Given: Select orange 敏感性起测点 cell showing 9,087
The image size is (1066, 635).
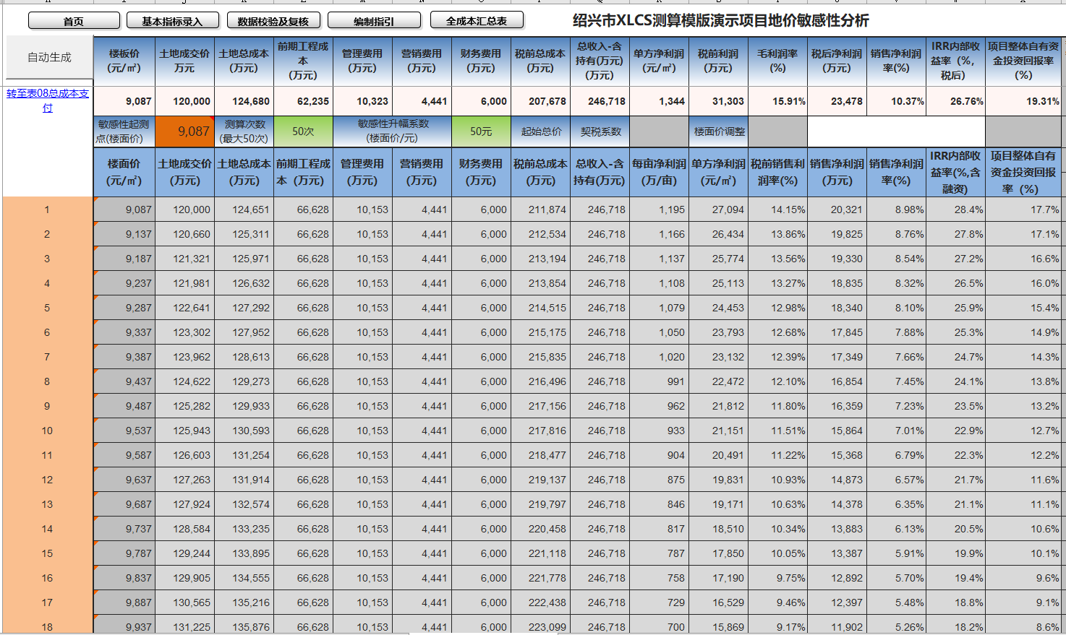Looking at the screenshot, I should coord(185,131).
